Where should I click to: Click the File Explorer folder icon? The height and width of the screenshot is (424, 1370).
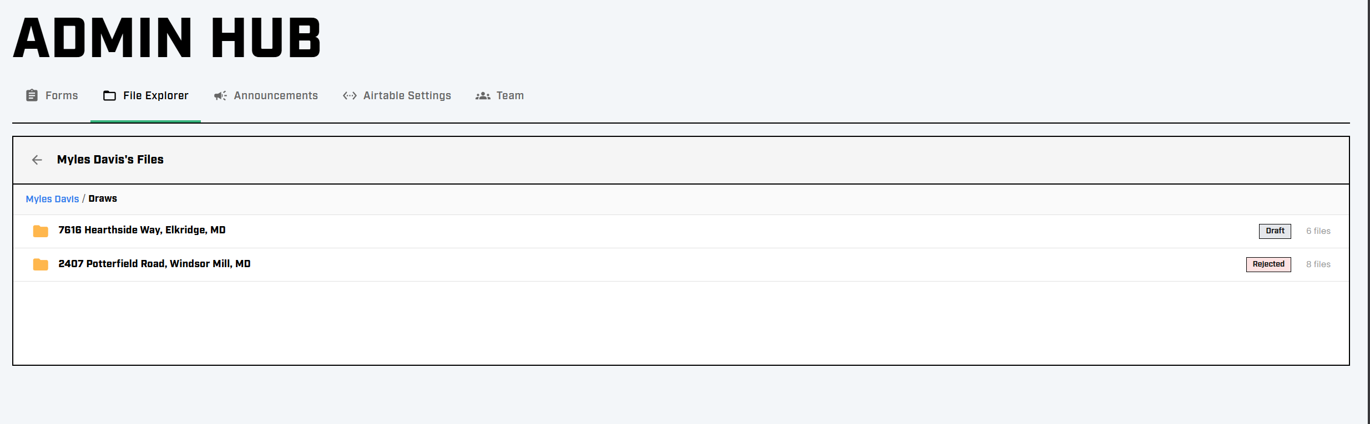click(109, 96)
